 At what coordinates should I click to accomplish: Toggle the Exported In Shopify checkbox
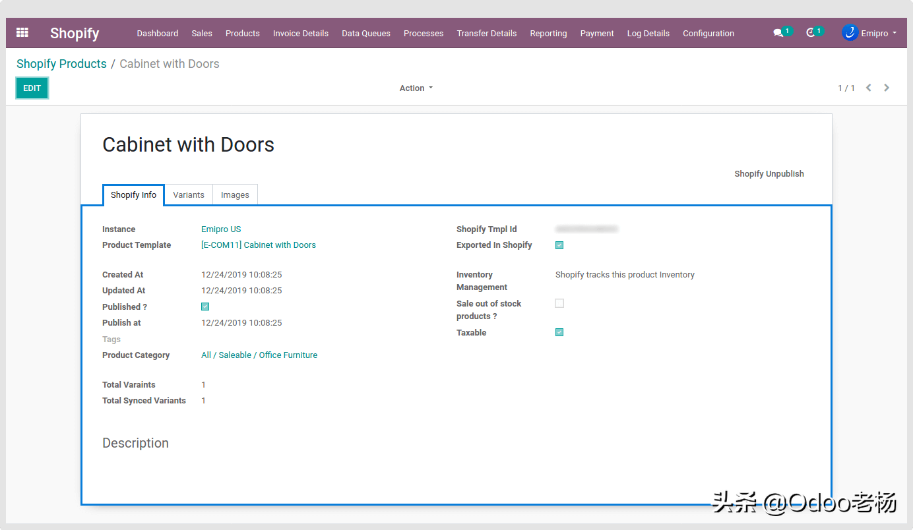(559, 245)
